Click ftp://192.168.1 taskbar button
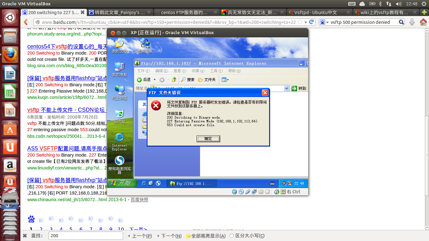 (x=191, y=184)
